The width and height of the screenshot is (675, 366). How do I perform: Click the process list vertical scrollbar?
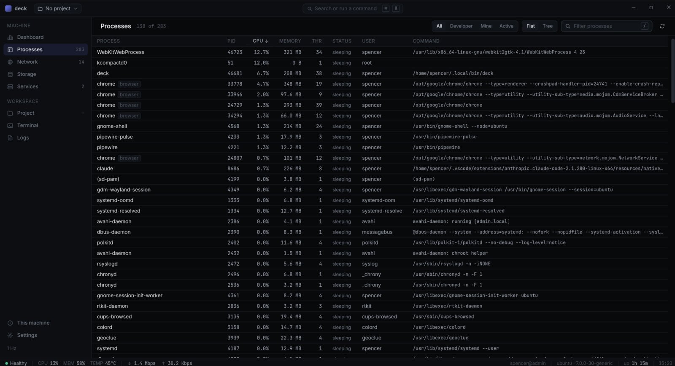pyautogui.click(x=672, y=70)
